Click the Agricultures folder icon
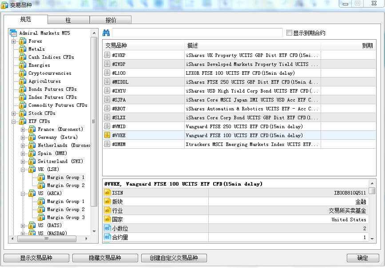 pos(23,81)
